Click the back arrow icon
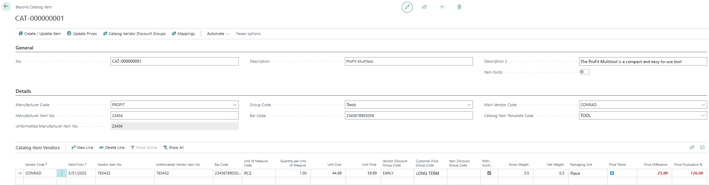 coord(6,7)
